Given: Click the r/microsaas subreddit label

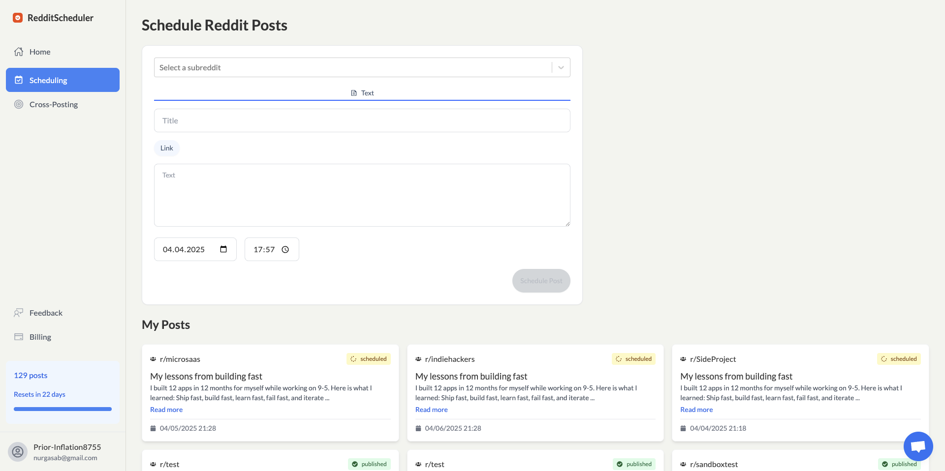Looking at the screenshot, I should pos(180,359).
